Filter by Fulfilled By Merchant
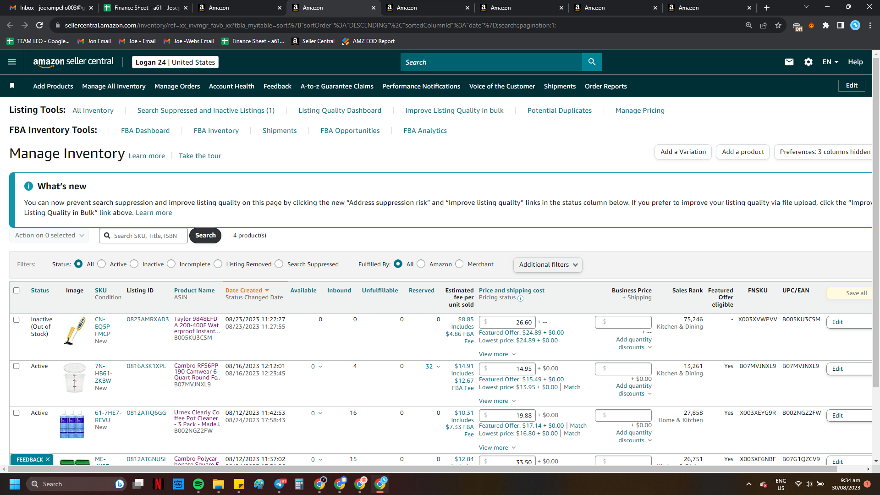 [x=460, y=264]
